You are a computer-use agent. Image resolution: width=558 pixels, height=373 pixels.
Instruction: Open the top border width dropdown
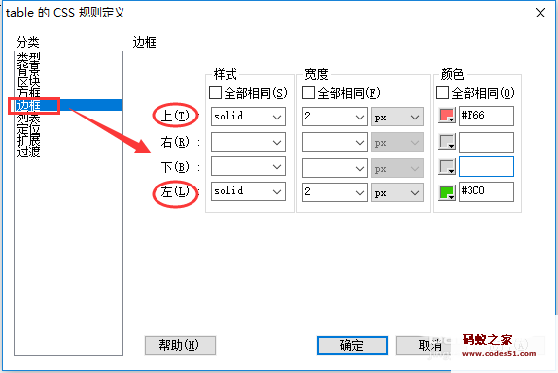334,117
